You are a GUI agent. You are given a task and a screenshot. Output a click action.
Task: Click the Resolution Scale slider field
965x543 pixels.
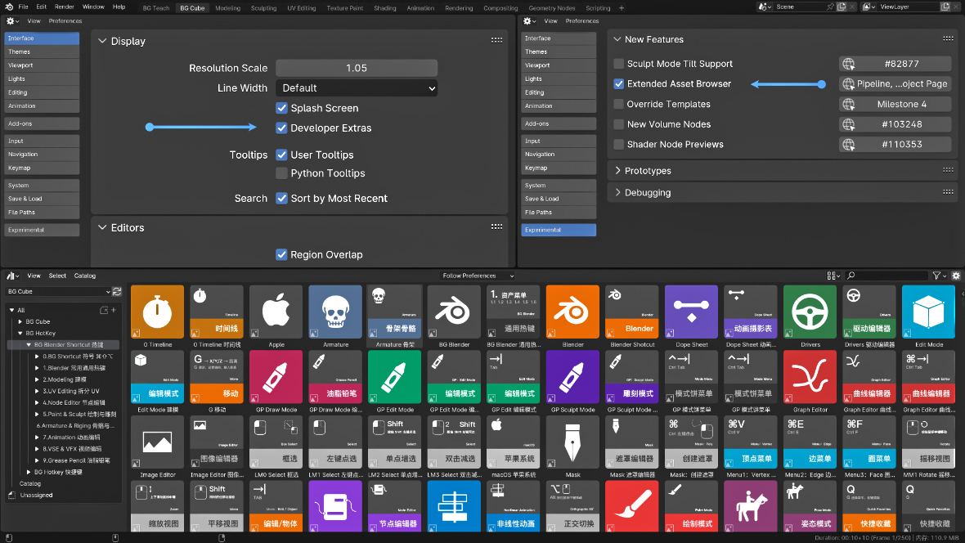[357, 69]
